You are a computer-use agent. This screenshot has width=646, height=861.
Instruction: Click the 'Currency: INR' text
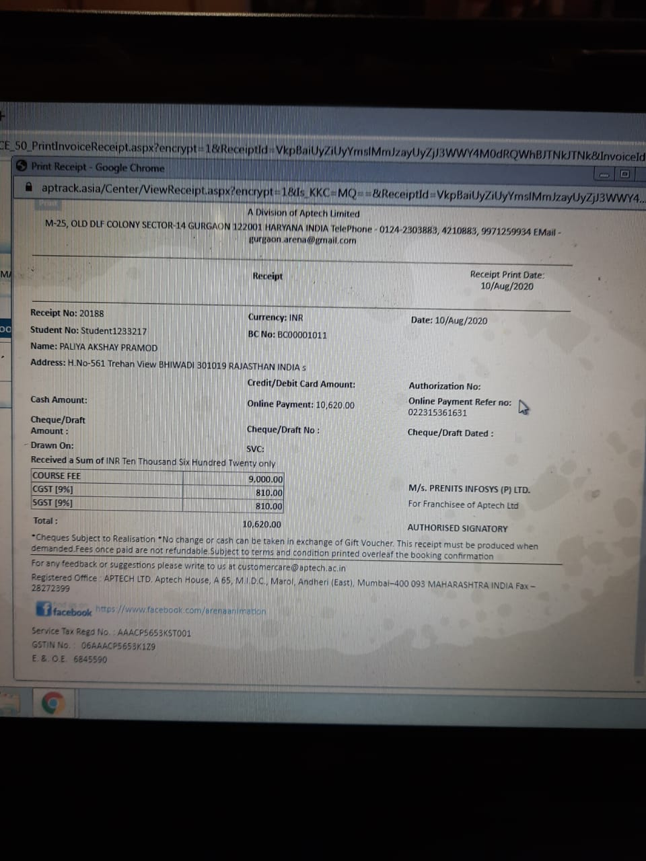[x=275, y=317]
